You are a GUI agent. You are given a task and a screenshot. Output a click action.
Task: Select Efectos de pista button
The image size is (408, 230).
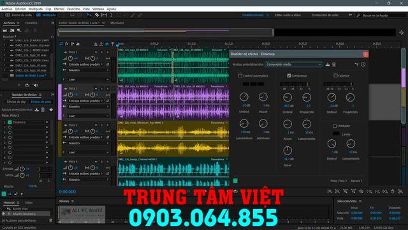[x=41, y=102]
